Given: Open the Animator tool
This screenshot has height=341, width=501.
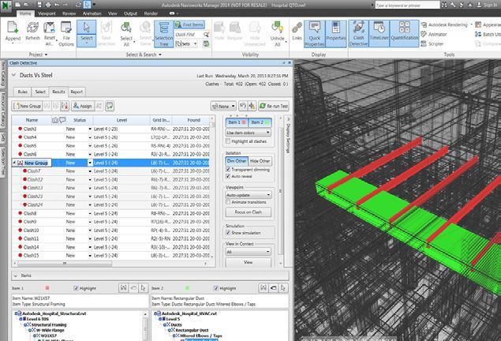Looking at the screenshot, I should [434, 34].
